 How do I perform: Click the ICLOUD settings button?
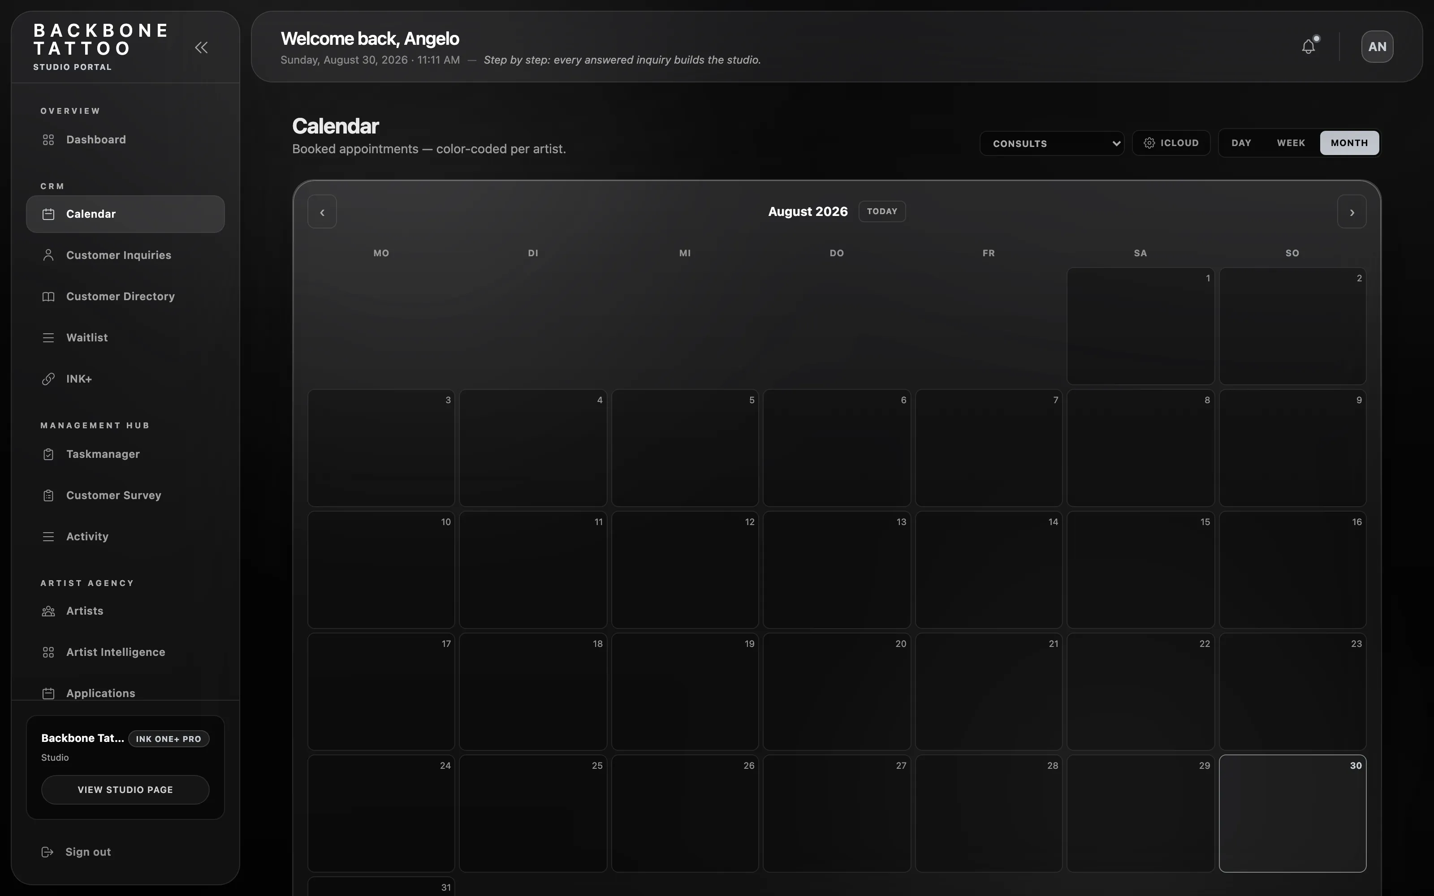pyautogui.click(x=1171, y=143)
